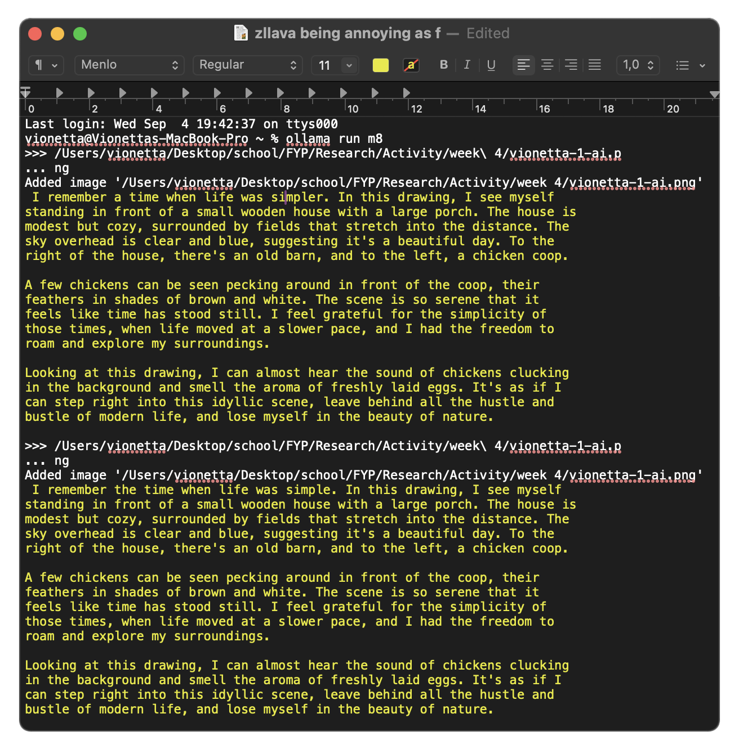Toggle italic text style

[467, 65]
